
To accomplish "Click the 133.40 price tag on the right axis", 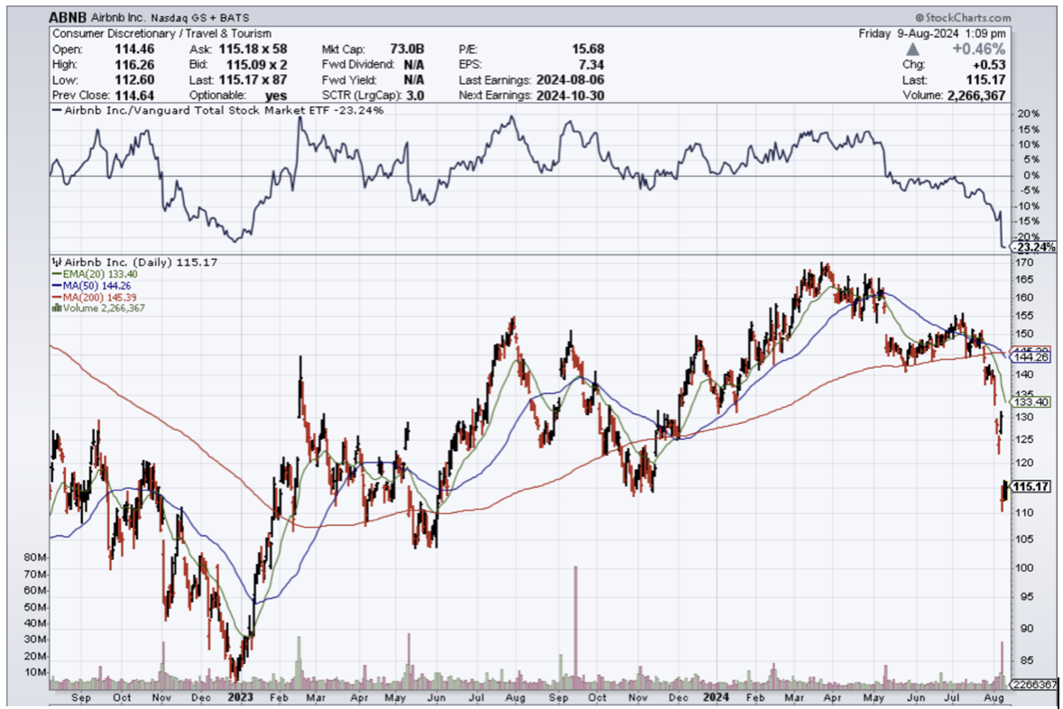I will (x=1031, y=402).
